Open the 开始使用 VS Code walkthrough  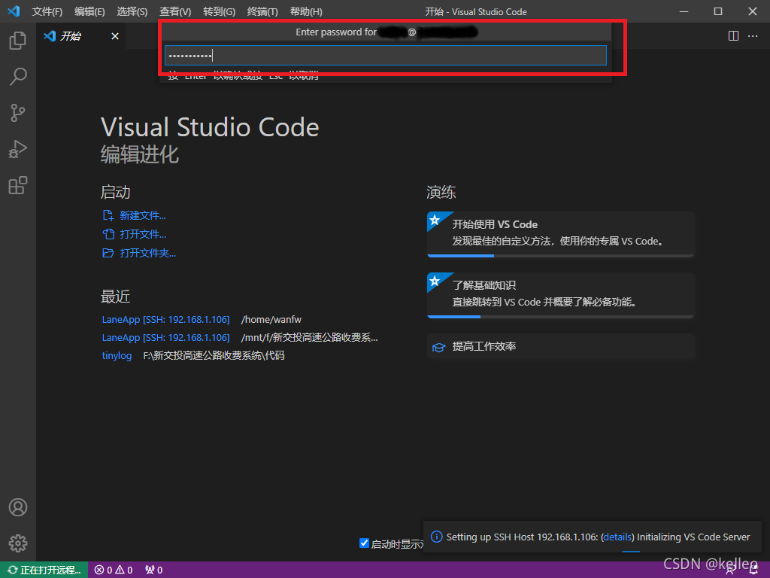561,235
